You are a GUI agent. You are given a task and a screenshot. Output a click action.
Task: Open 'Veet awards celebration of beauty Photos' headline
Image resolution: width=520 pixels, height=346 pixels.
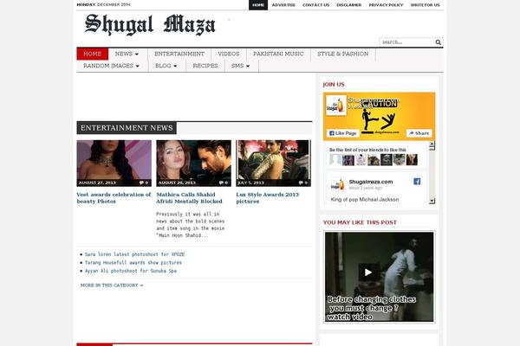pos(114,198)
